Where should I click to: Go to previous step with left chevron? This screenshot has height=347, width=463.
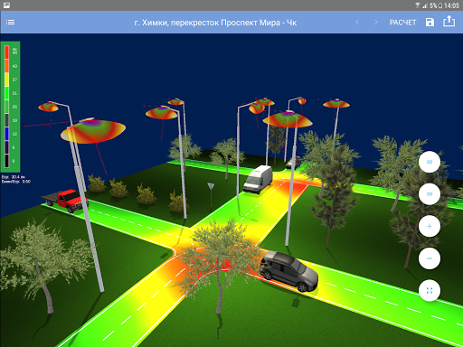(x=357, y=22)
